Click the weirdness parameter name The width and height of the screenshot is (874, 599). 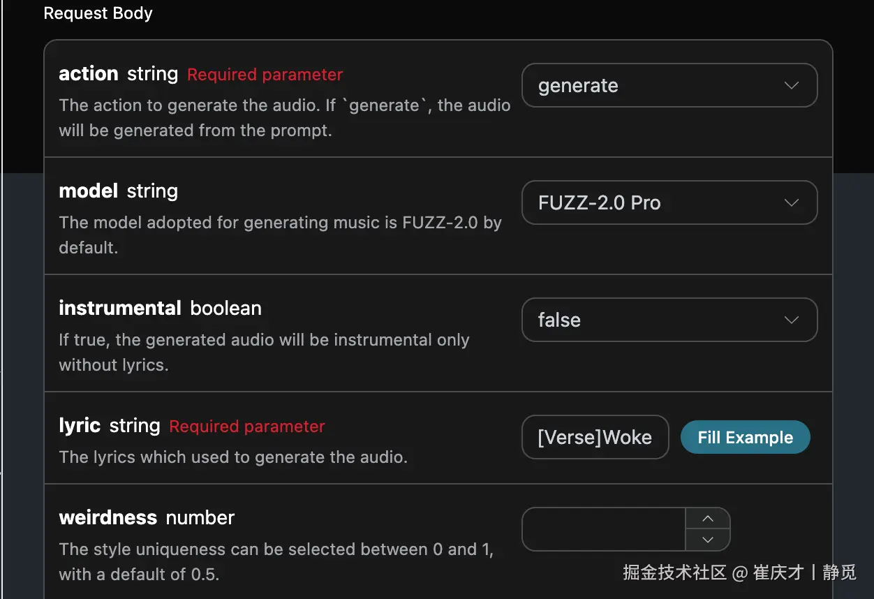point(108,518)
